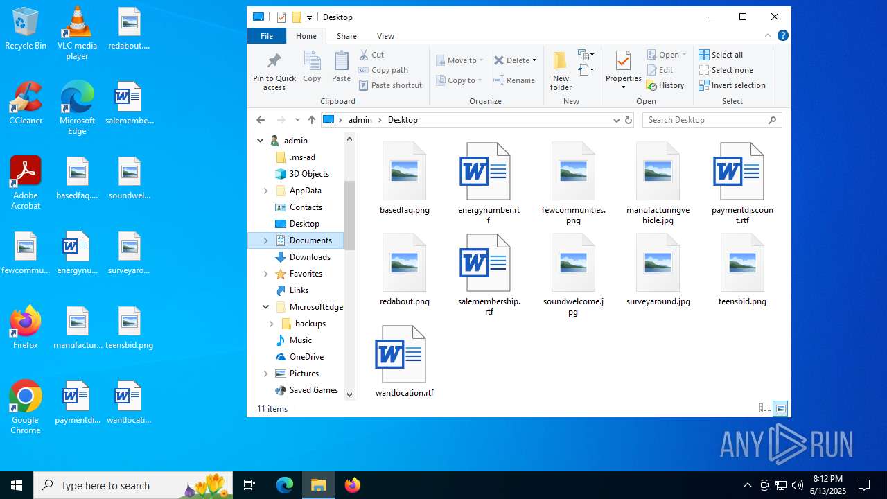Open Firefox from the taskbar
This screenshot has height=499, width=887.
pyautogui.click(x=353, y=485)
